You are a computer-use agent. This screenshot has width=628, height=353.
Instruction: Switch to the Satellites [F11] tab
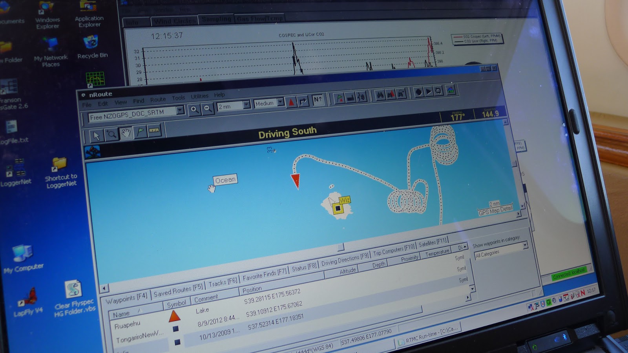click(433, 243)
